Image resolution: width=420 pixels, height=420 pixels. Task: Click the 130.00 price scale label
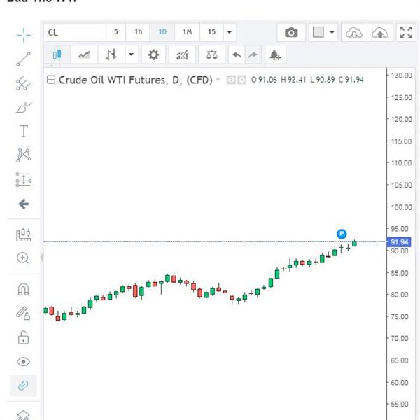tap(401, 76)
